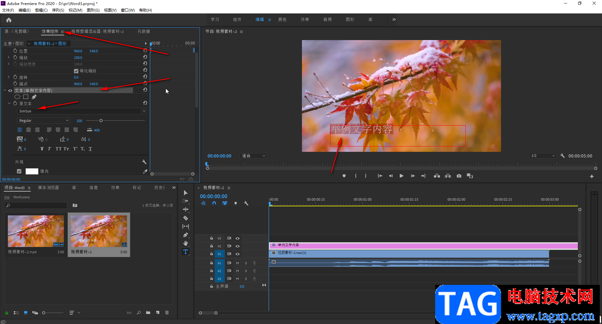The image size is (602, 324).
Task: Select the Razor tool
Action: (186, 218)
